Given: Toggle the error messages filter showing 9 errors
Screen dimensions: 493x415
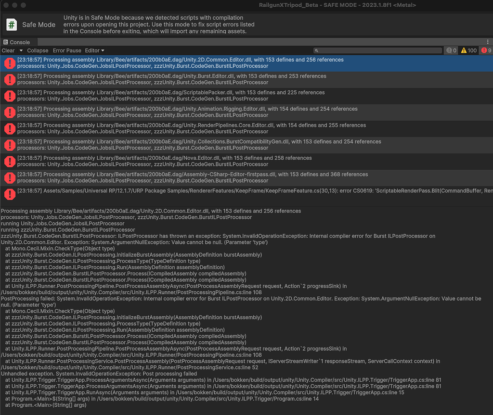Looking at the screenshot, I should (485, 50).
